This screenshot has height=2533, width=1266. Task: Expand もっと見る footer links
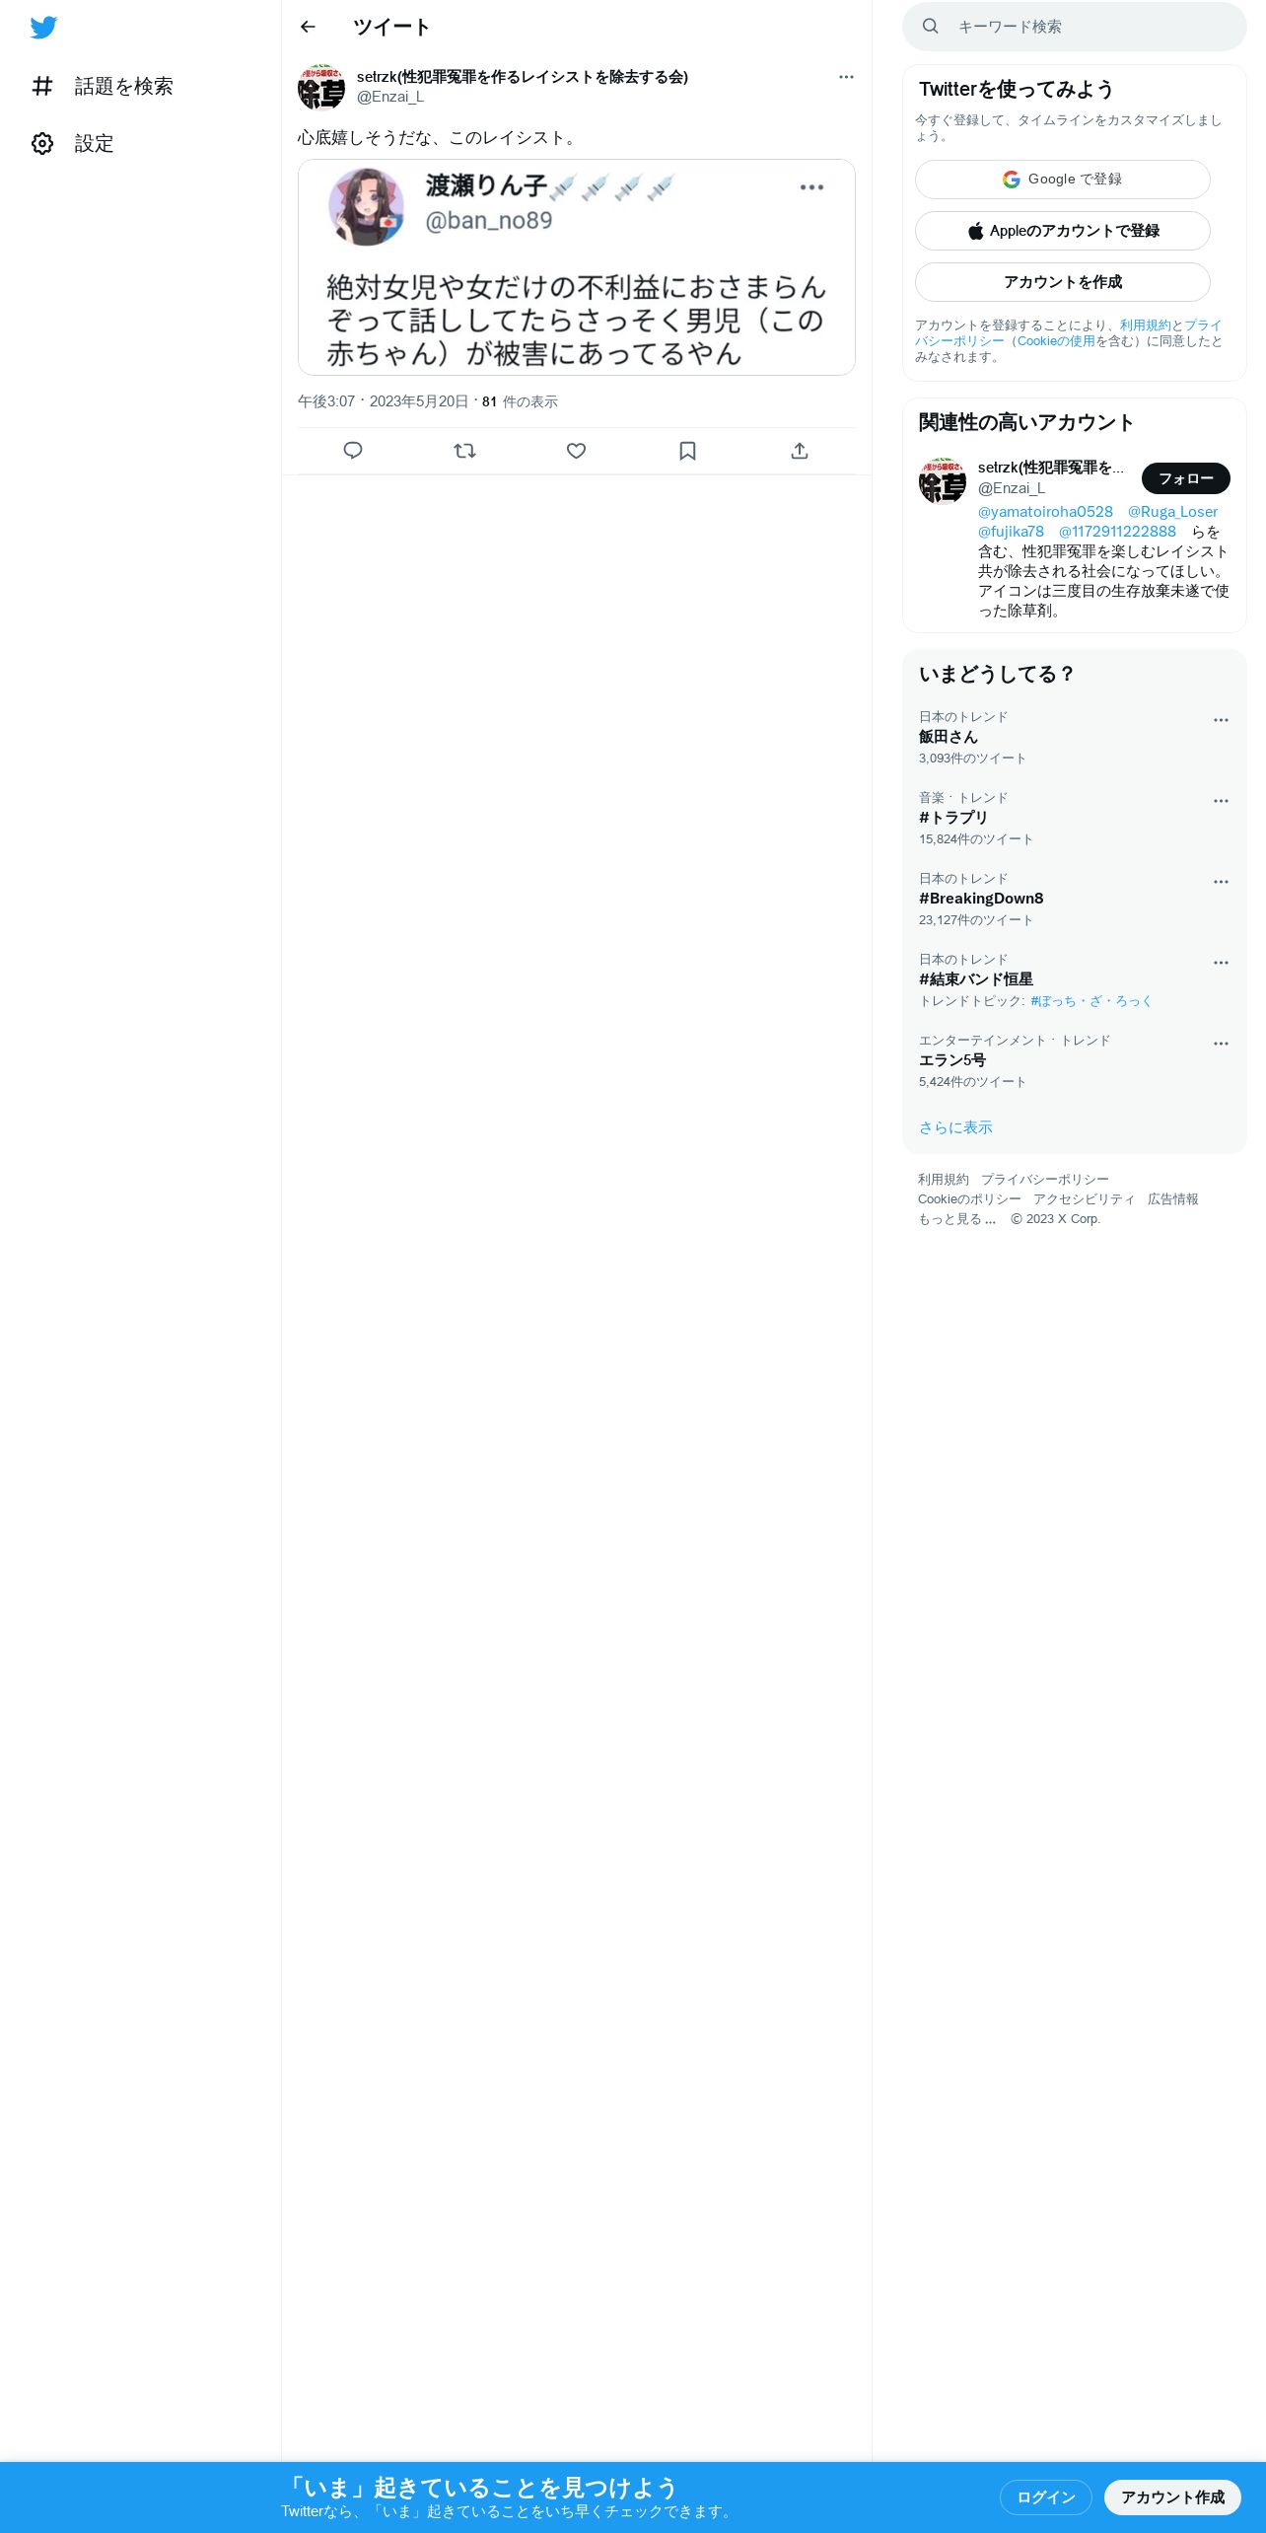tap(957, 1219)
